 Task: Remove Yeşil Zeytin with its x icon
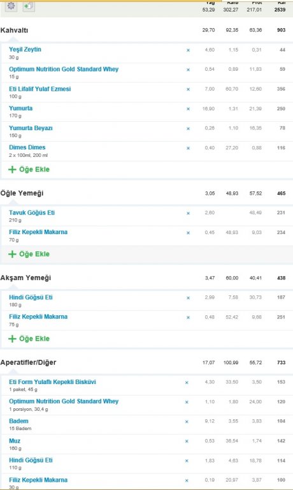click(188, 50)
